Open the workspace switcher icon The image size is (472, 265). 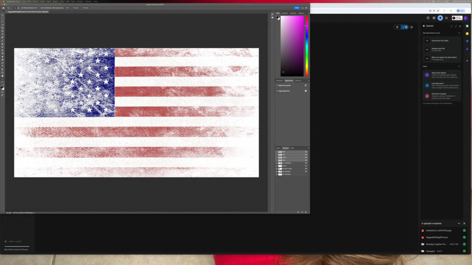[x=307, y=8]
